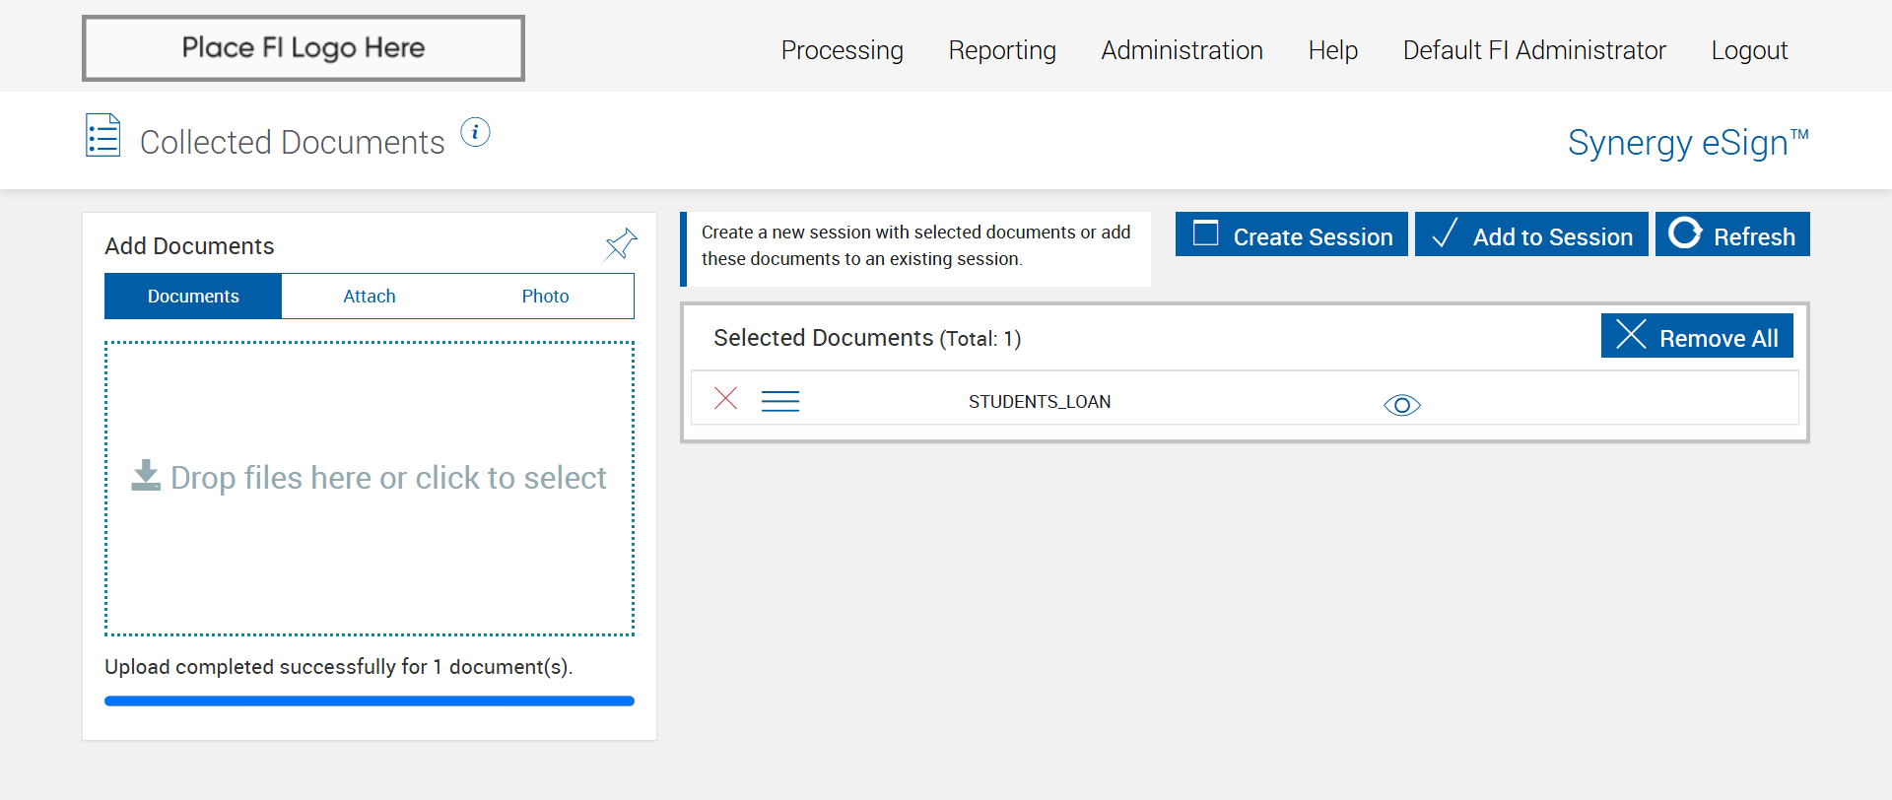This screenshot has width=1892, height=800.
Task: Click the reorder handle for STUDENTS_LOAN
Action: [779, 401]
